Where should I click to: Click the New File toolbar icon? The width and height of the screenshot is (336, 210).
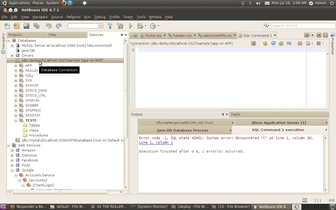click(x=7, y=26)
